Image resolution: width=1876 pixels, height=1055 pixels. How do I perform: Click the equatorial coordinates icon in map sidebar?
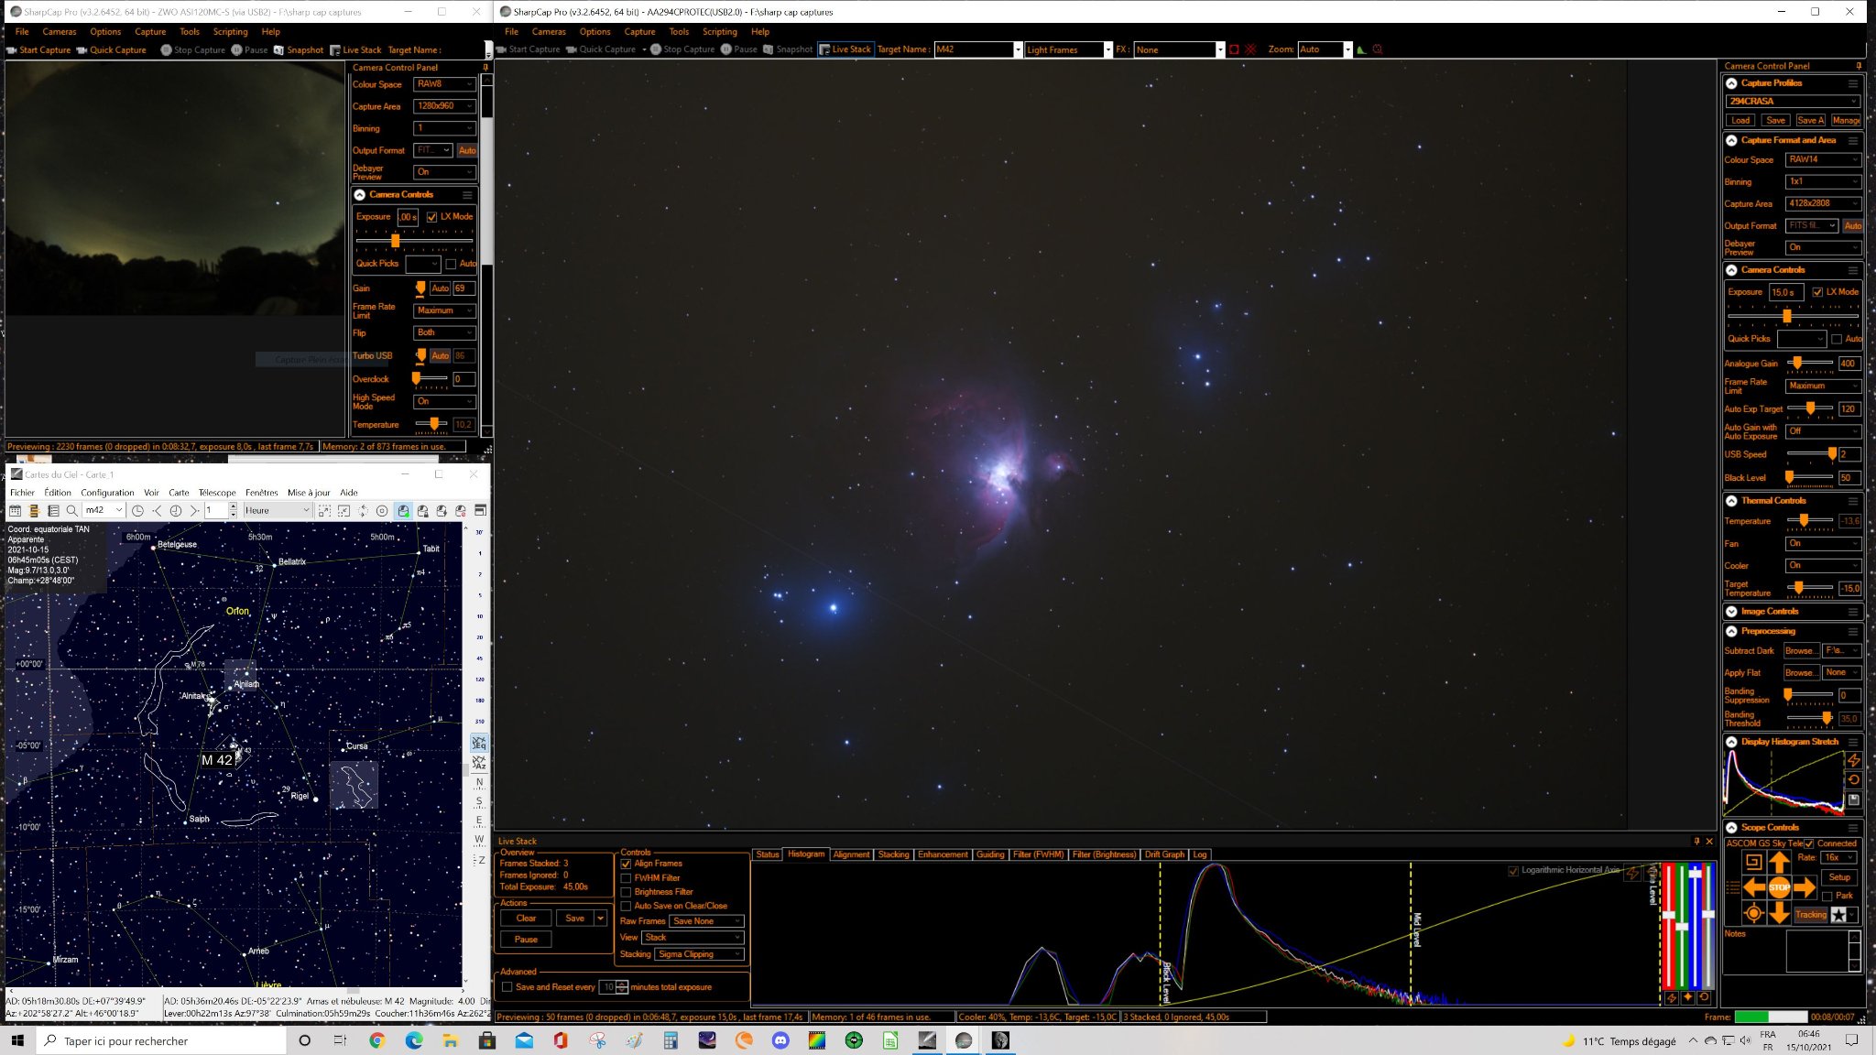click(x=479, y=743)
